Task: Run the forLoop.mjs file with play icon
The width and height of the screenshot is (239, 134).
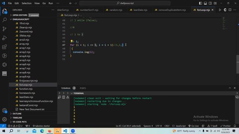Action: [220, 10]
